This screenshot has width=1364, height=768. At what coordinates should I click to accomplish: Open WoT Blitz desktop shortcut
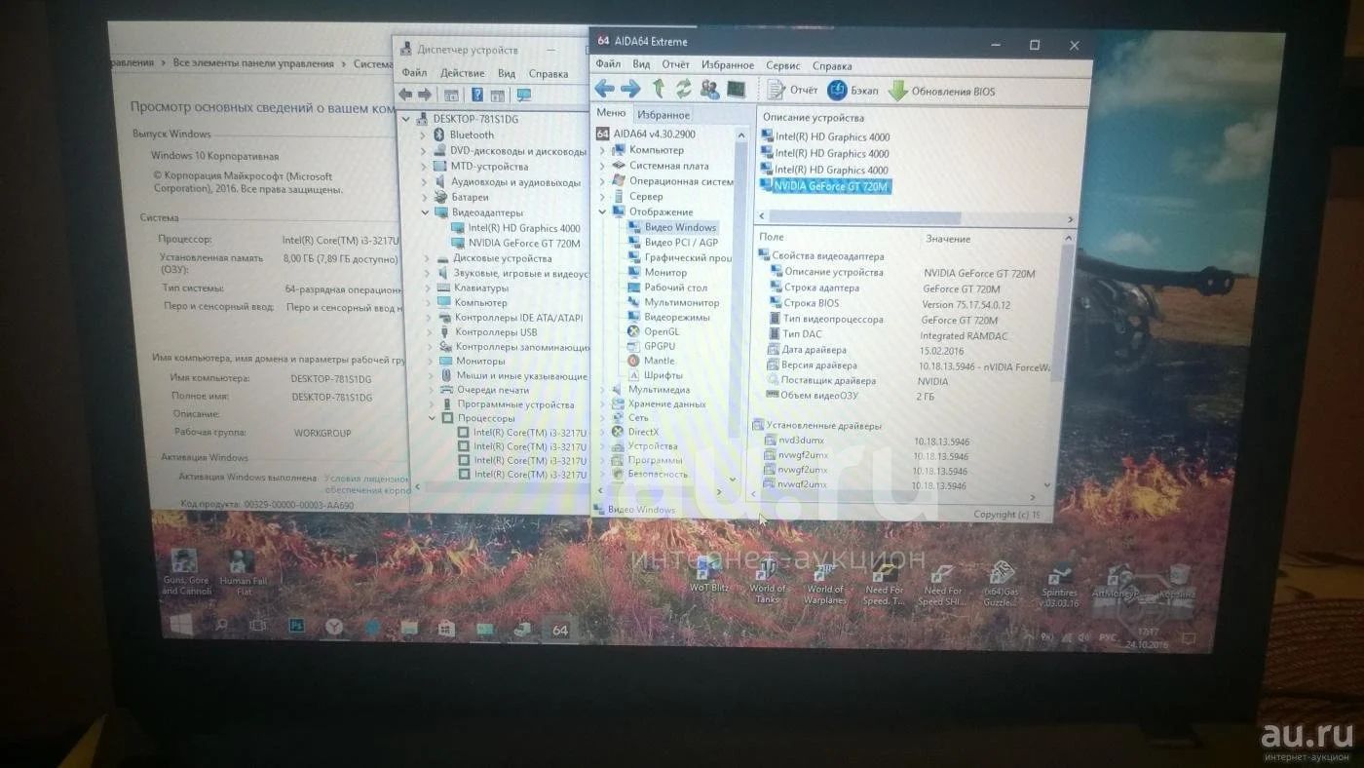709,574
